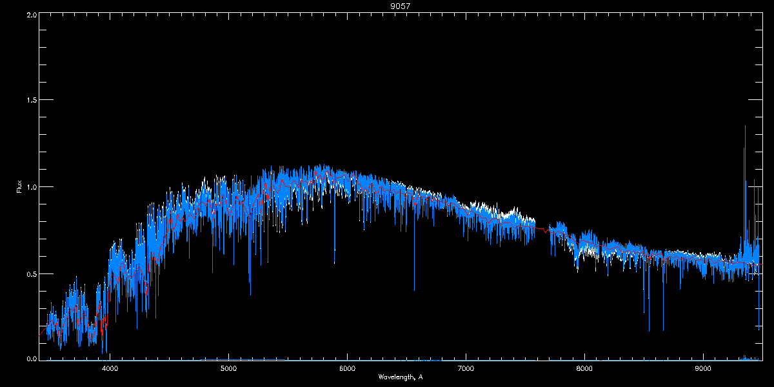Select the deep absorption line bottom near 5180
Viewport: 774px width, 387px height.
point(250,293)
